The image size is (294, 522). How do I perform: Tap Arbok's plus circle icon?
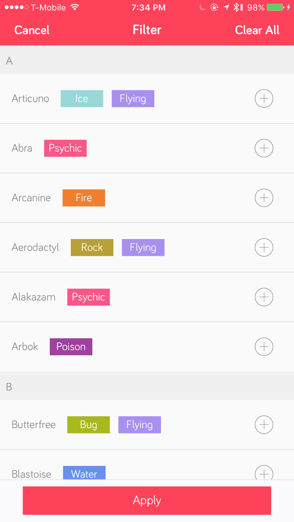[x=264, y=347]
